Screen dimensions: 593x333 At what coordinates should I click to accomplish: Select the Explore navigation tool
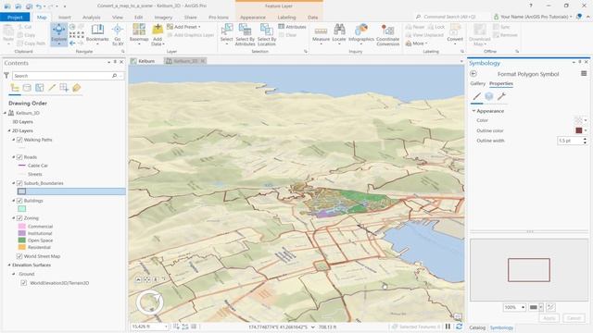coord(59,34)
